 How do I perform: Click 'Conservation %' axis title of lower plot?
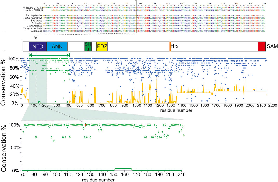(4, 148)
